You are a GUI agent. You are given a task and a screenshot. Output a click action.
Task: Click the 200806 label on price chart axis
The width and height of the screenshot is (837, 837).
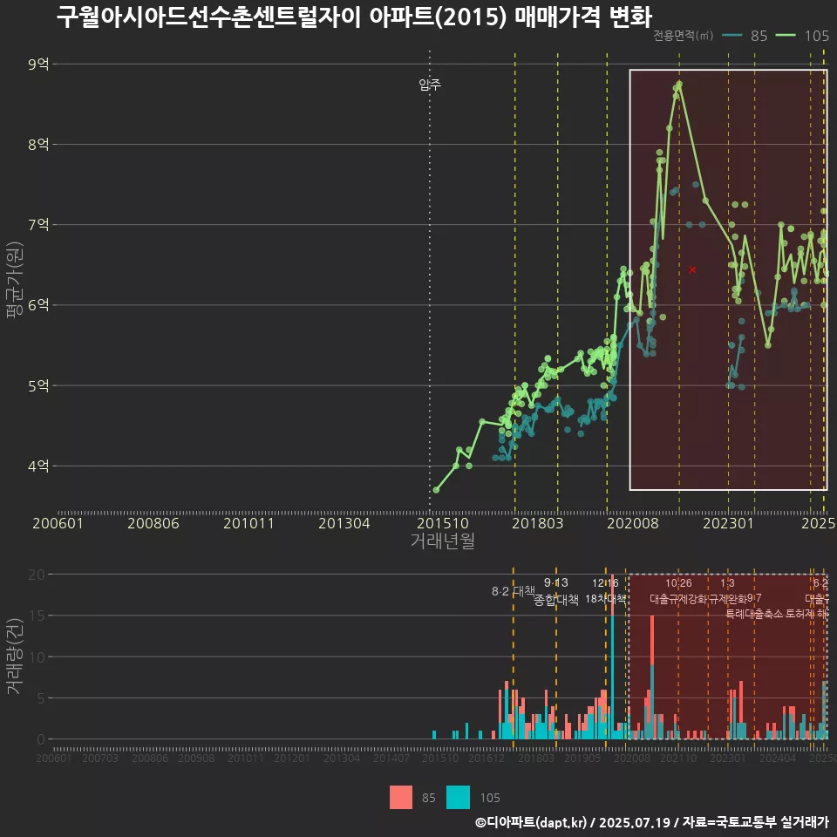pyautogui.click(x=153, y=523)
